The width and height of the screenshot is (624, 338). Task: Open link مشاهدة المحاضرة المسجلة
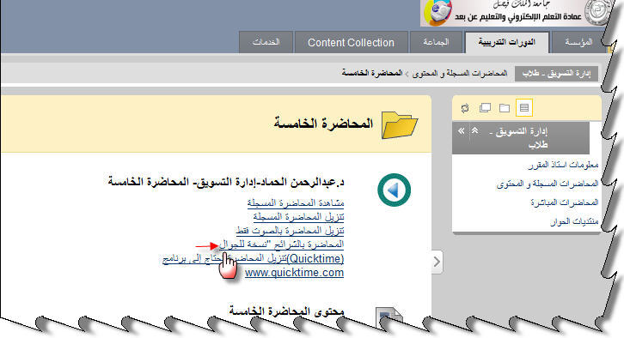pyautogui.click(x=296, y=203)
